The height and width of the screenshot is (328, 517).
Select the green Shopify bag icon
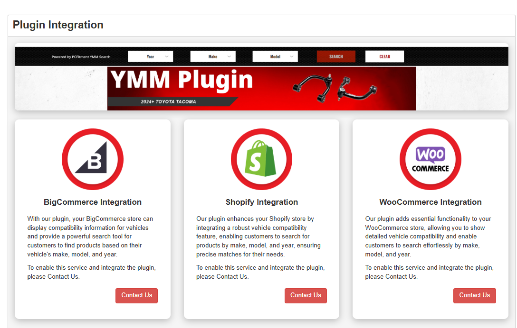tap(261, 159)
